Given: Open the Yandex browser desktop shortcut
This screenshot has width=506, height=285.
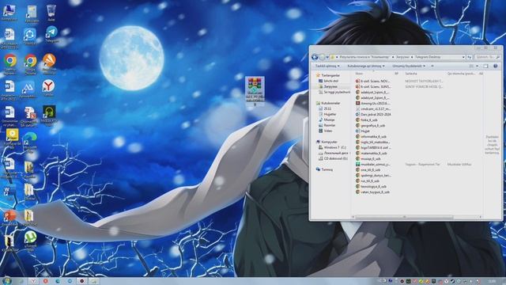Looking at the screenshot, I should (x=48, y=88).
